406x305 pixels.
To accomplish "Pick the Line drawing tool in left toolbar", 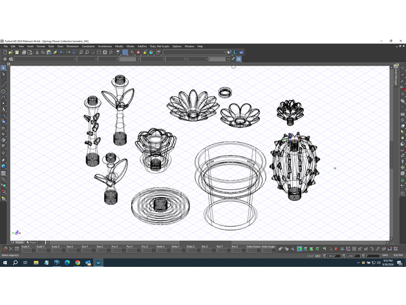I will click(x=3, y=83).
